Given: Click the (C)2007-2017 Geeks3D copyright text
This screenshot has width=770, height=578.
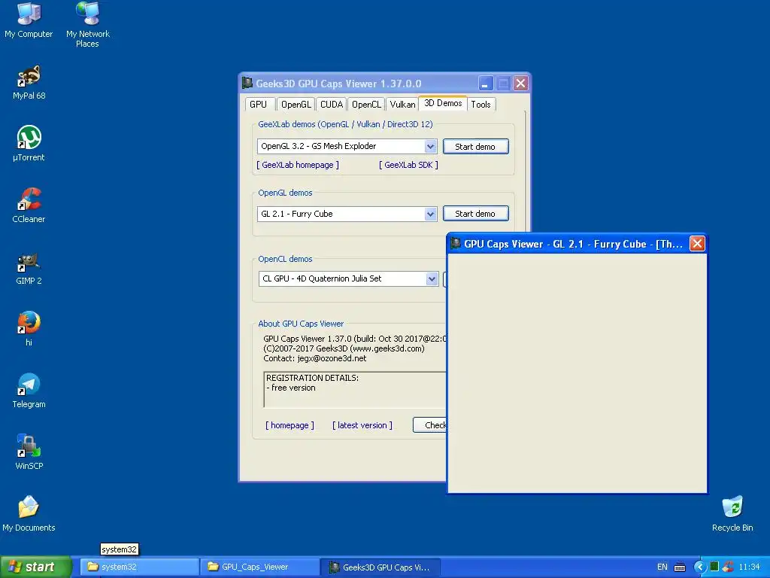Looking at the screenshot, I should click(344, 348).
